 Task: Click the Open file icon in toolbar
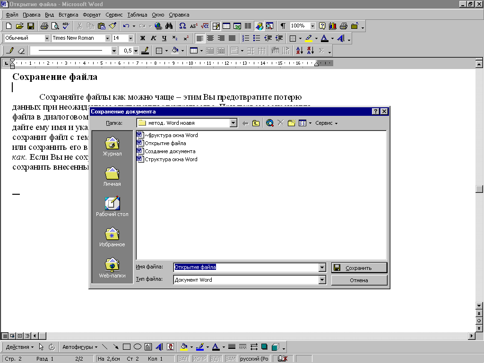tap(19, 26)
